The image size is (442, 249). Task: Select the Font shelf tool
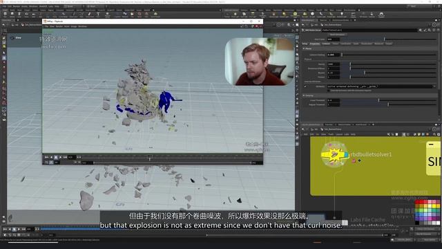pyautogui.click(x=98, y=14)
